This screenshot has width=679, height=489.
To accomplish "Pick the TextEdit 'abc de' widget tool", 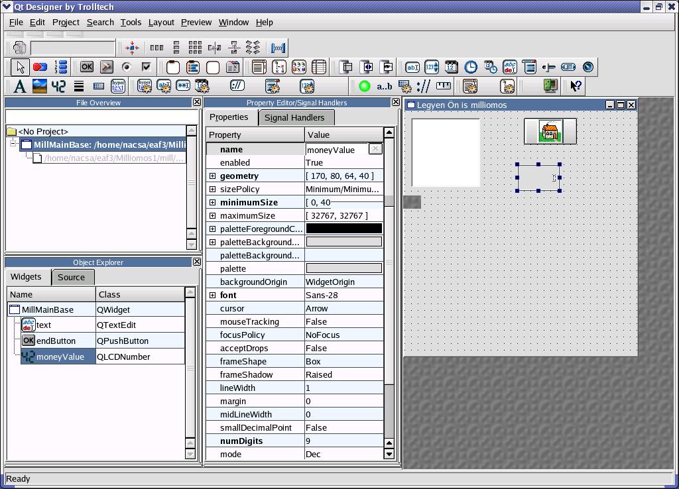I will [510, 67].
